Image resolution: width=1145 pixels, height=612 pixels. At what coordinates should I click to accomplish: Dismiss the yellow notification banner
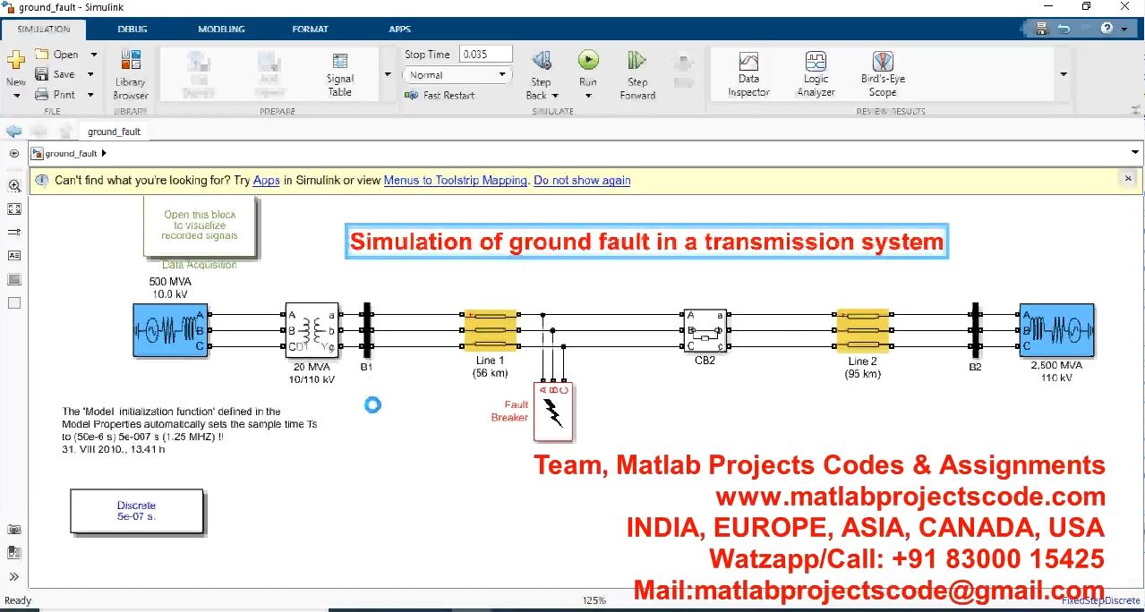click(1128, 179)
